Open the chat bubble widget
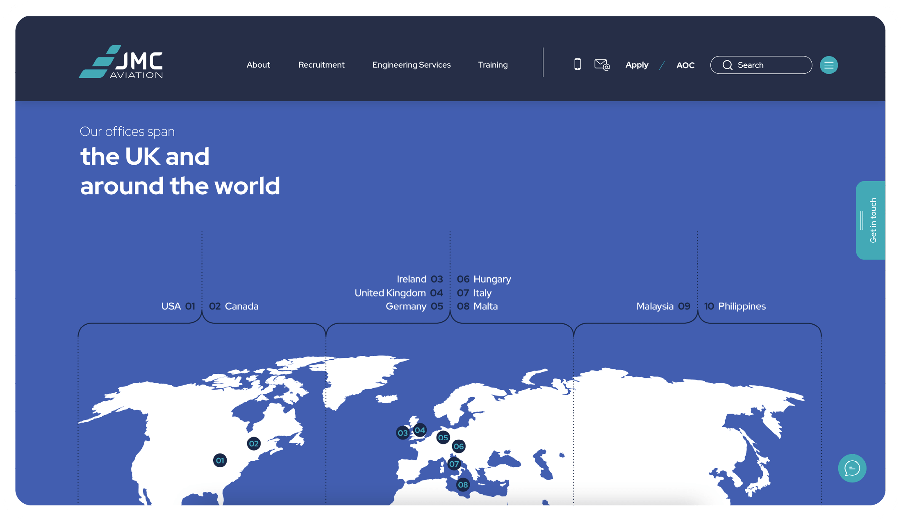This screenshot has height=521, width=901. [x=852, y=468]
